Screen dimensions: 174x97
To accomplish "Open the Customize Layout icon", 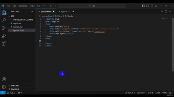I will point(156,6).
